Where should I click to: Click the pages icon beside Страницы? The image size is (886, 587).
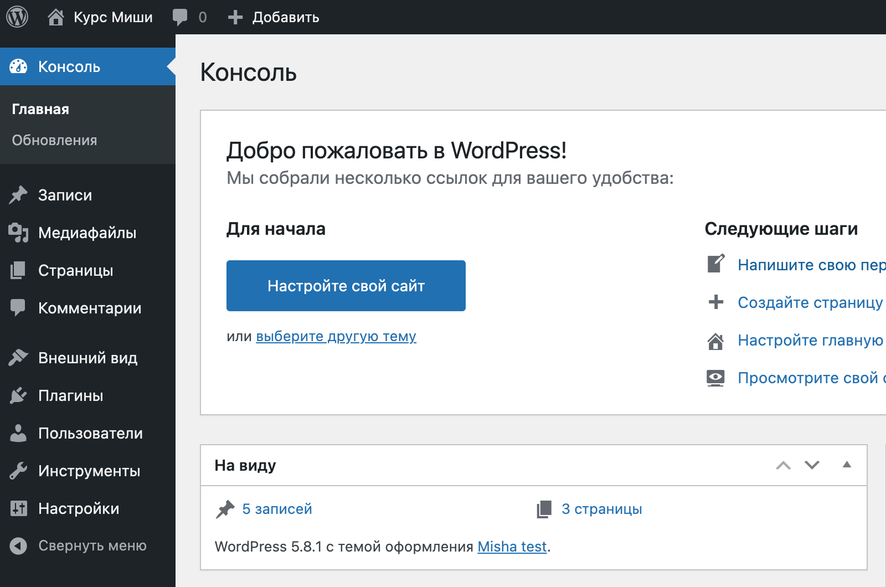click(x=18, y=270)
